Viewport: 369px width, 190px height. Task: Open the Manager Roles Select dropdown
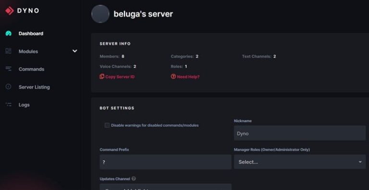(300, 162)
